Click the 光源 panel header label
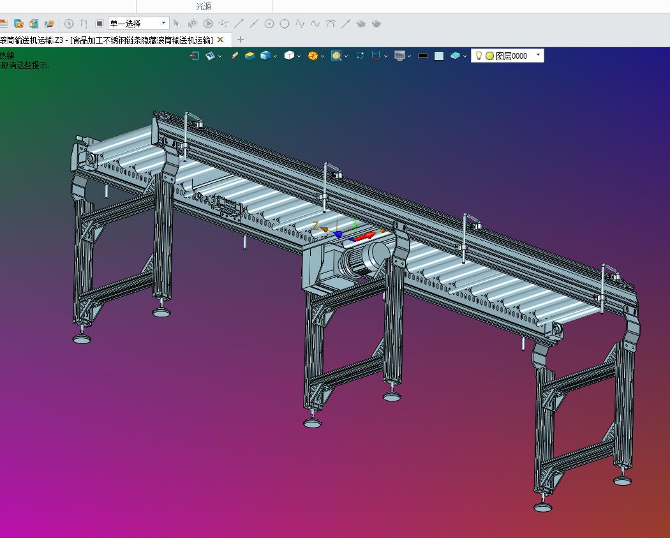The height and width of the screenshot is (538, 670). click(204, 6)
